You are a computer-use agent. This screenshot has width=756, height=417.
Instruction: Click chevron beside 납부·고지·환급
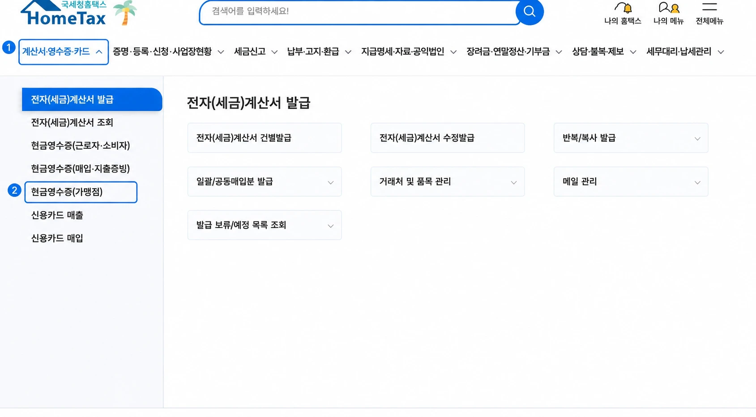[348, 52]
